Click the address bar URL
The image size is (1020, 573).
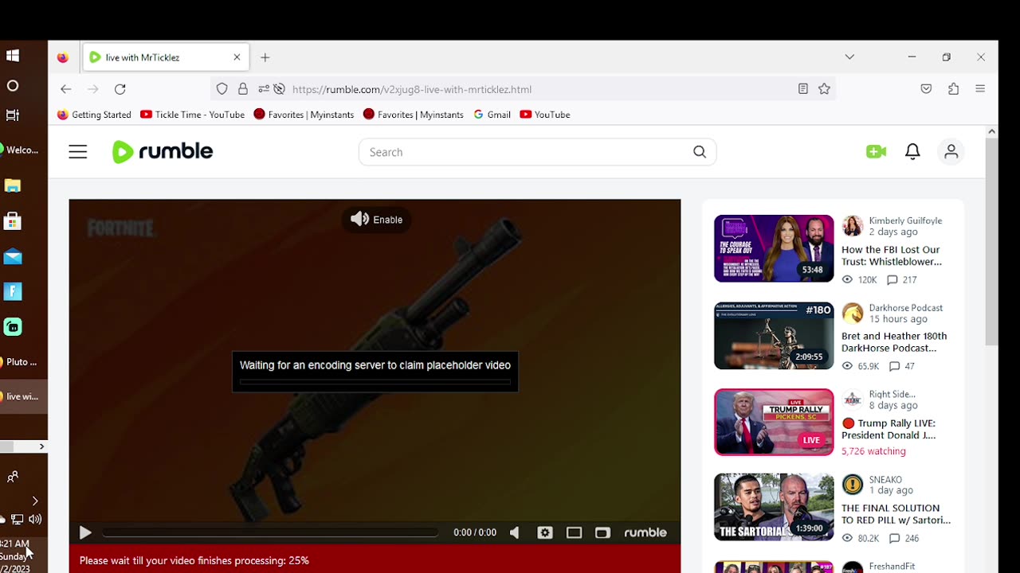pyautogui.click(x=412, y=89)
